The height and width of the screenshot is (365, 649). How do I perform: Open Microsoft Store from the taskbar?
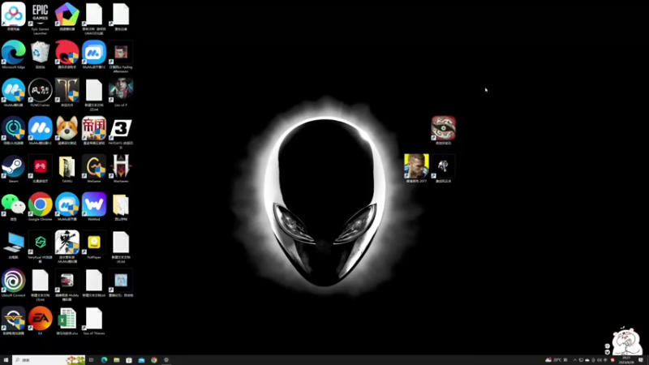tap(129, 360)
